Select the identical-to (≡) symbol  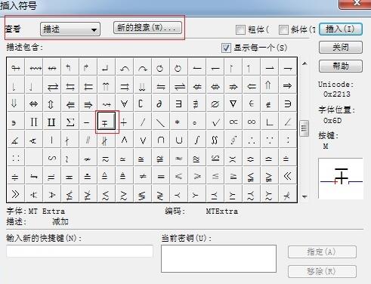[x=160, y=176]
